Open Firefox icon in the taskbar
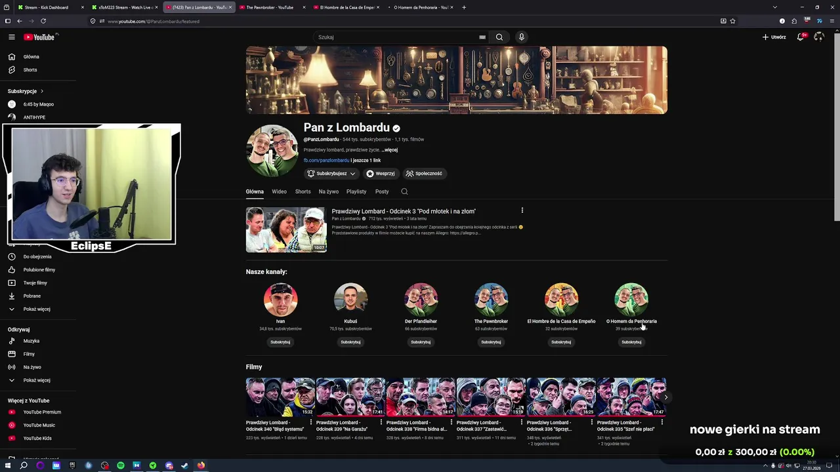This screenshot has width=840, height=472. coord(201,465)
